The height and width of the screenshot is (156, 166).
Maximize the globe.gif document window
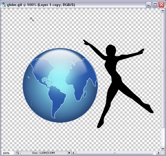click(155, 5)
